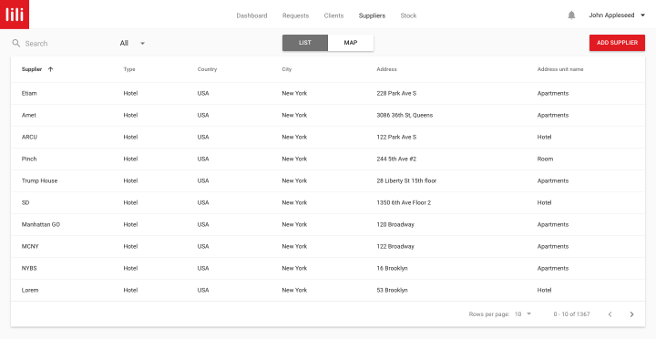This screenshot has width=656, height=339.
Task: Go to previous page of suppliers
Action: (610, 314)
